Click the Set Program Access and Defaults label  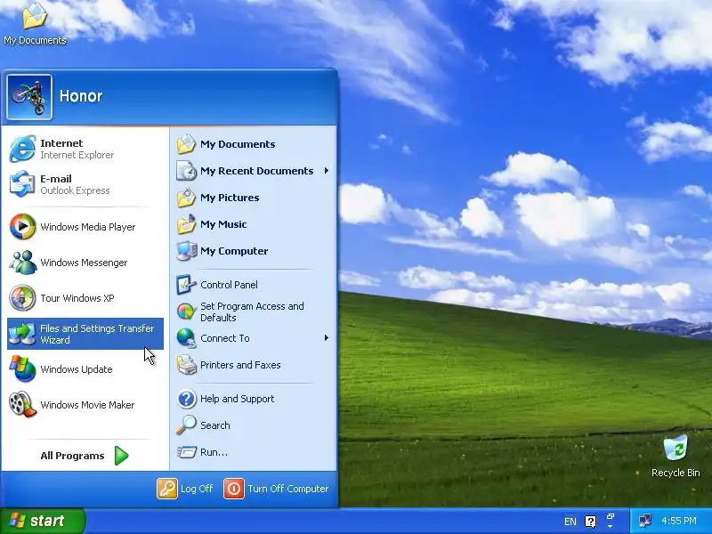coord(252,312)
